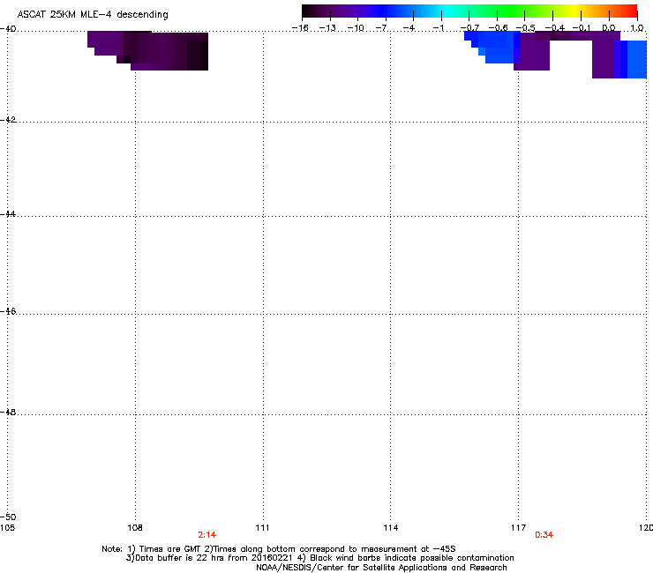The width and height of the screenshot is (653, 573).
Task: Click the 0.0 colorbar label
Action: (x=609, y=28)
